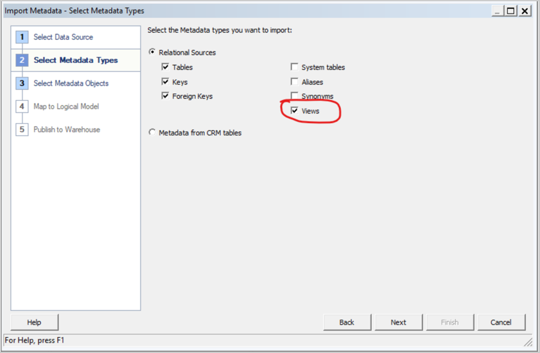Click Next to continue the wizard
This screenshot has width=540, height=353.
click(x=398, y=322)
